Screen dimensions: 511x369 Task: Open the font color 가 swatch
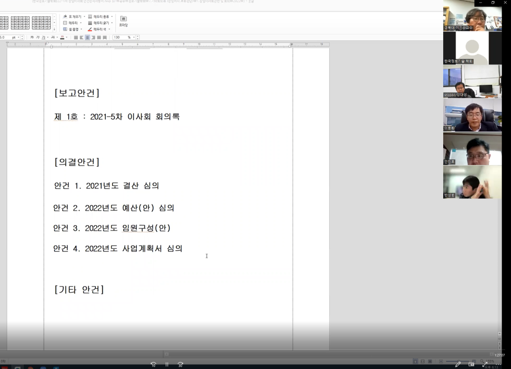[62, 37]
